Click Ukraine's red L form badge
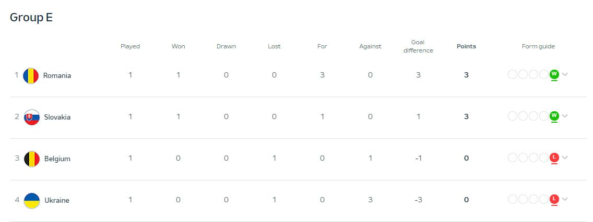 [554, 199]
